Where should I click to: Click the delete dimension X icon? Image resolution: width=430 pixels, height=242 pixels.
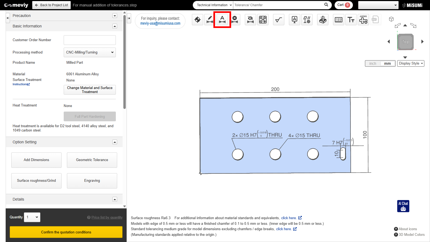click(235, 20)
